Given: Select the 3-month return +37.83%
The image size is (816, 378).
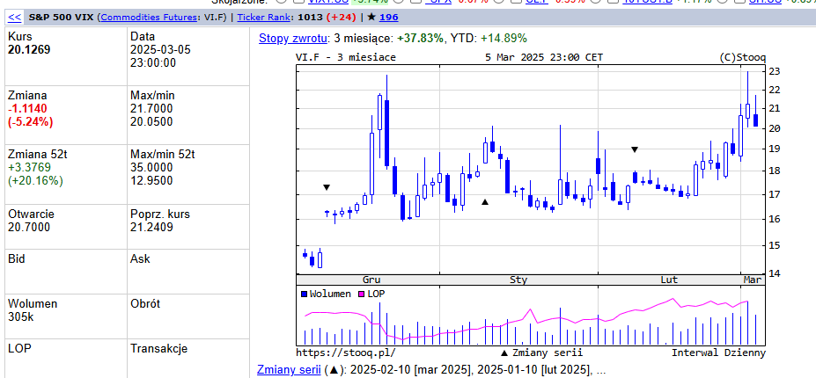Looking at the screenshot, I should [420, 38].
